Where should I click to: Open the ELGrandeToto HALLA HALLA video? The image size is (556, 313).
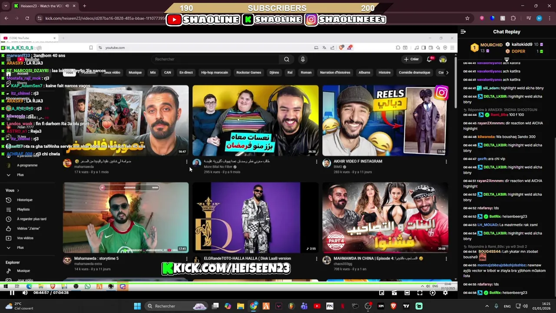255,217
